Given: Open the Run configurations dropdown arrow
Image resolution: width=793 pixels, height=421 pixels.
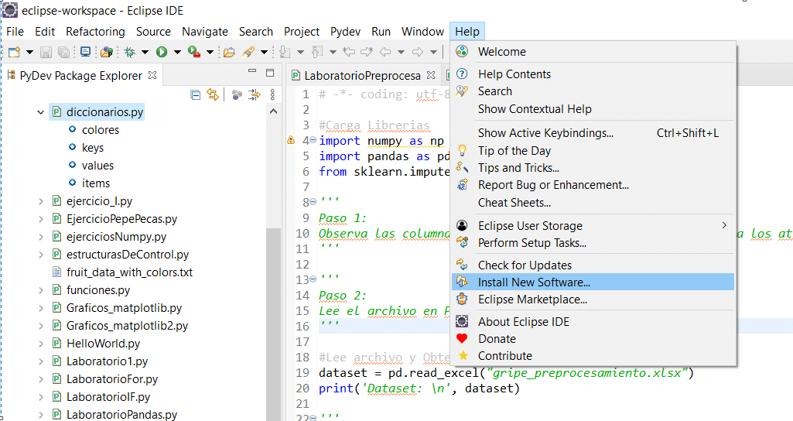Looking at the screenshot, I should [x=177, y=52].
